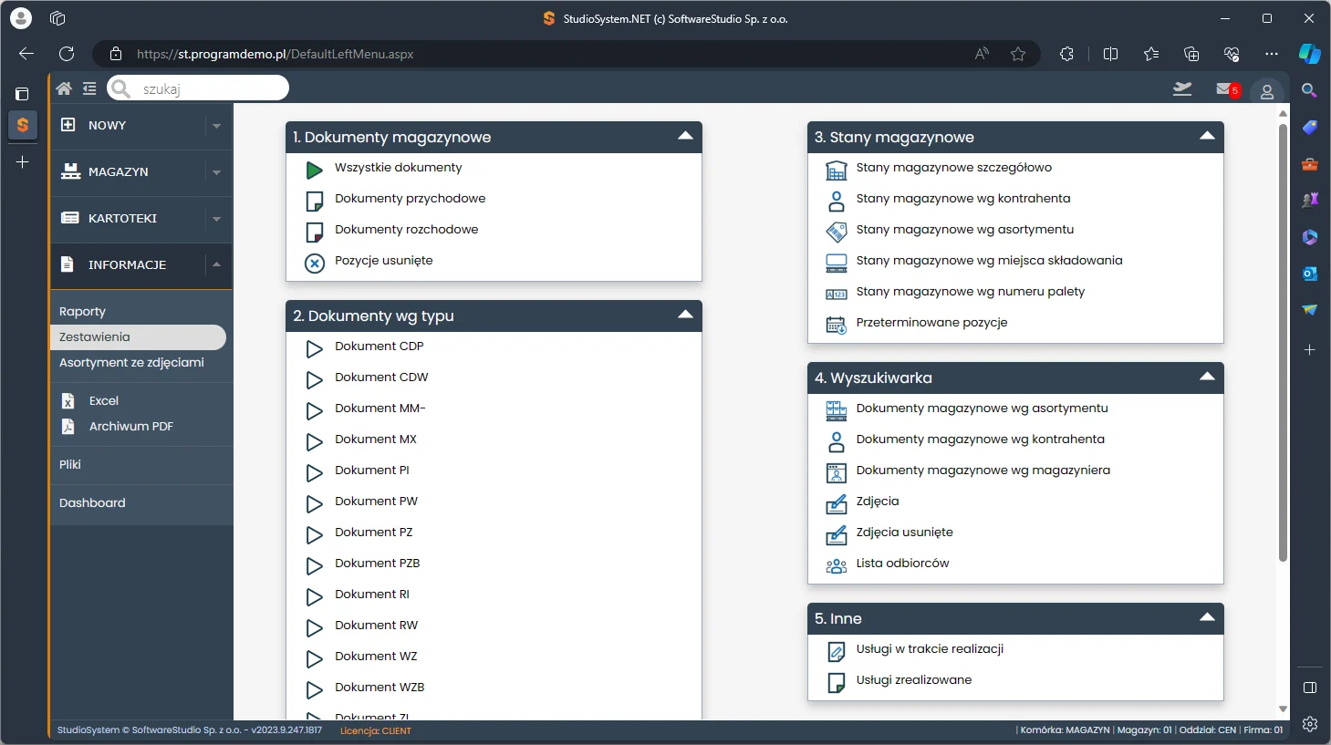Click Stany wg numeru palety icon
Viewport: 1331px width, 745px height.
[x=836, y=294]
